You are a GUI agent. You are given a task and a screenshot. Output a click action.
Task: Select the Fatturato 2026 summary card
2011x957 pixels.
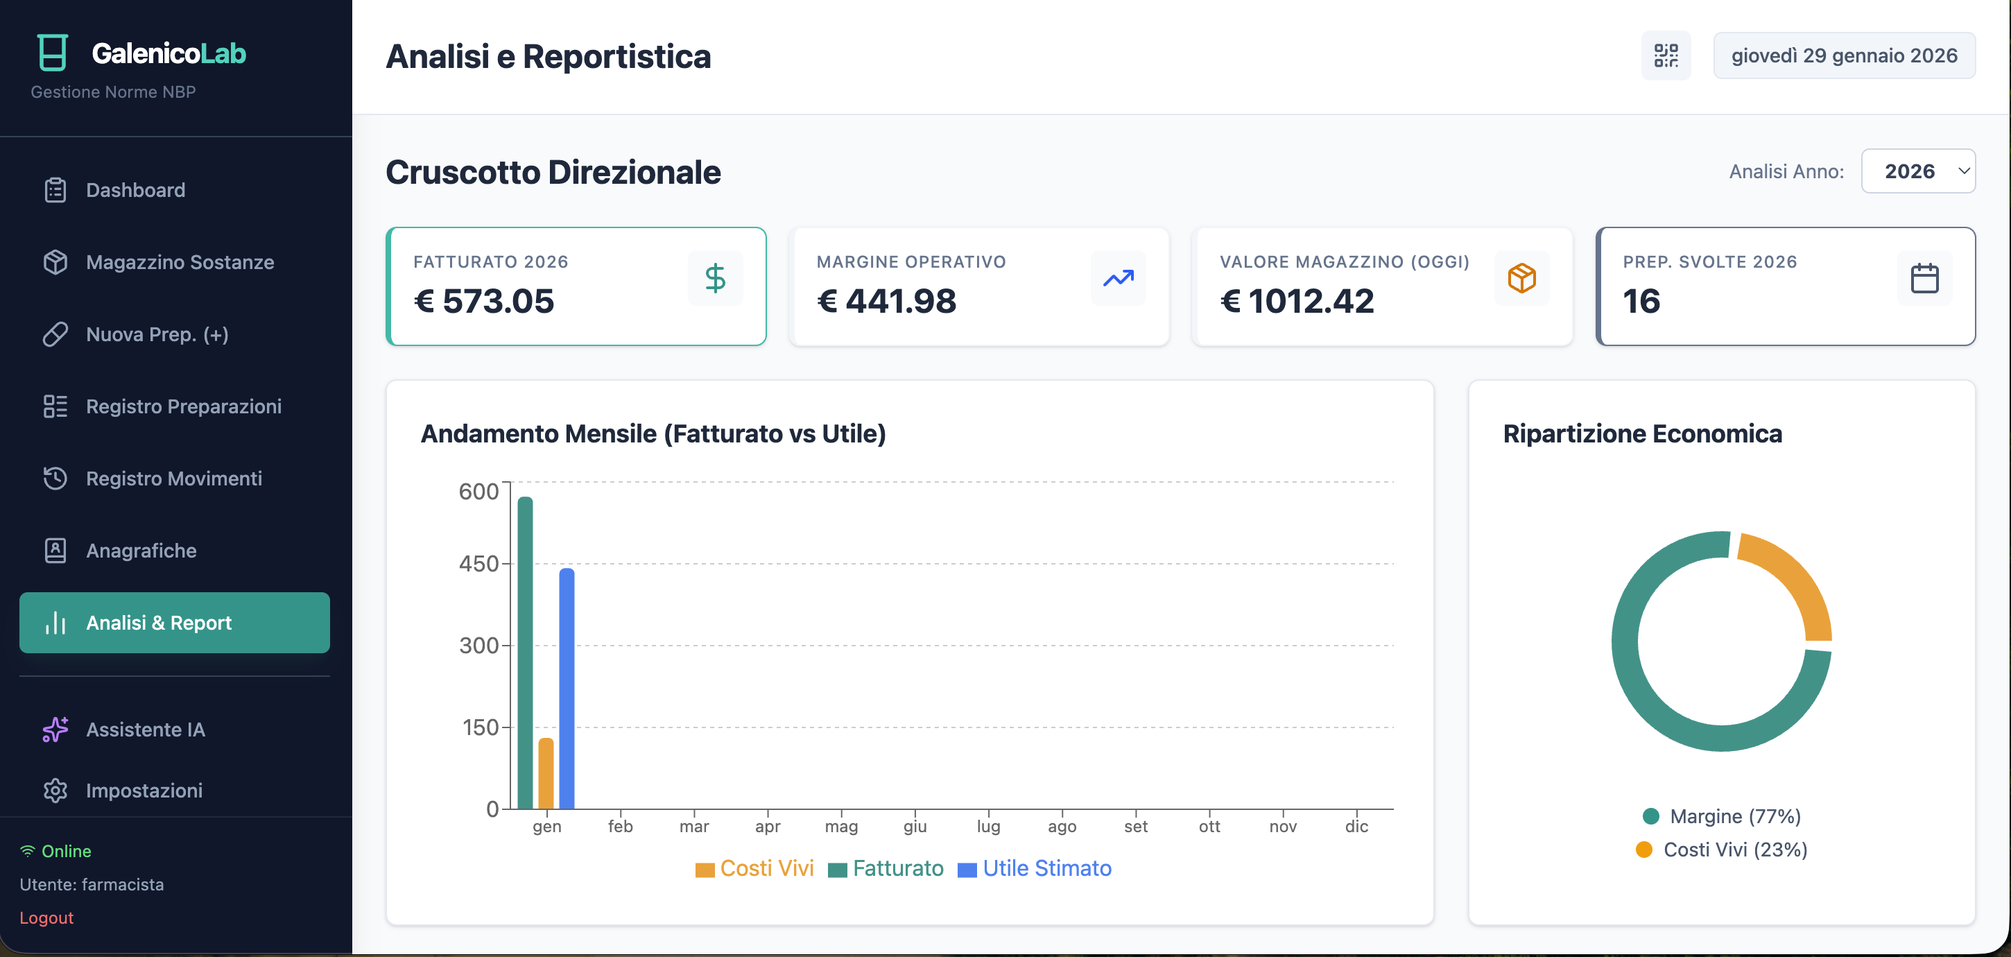click(576, 286)
